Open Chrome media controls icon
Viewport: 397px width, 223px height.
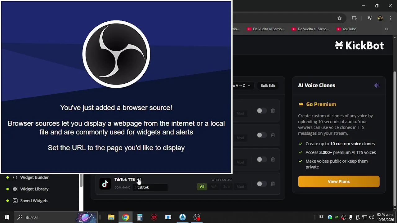click(369, 18)
